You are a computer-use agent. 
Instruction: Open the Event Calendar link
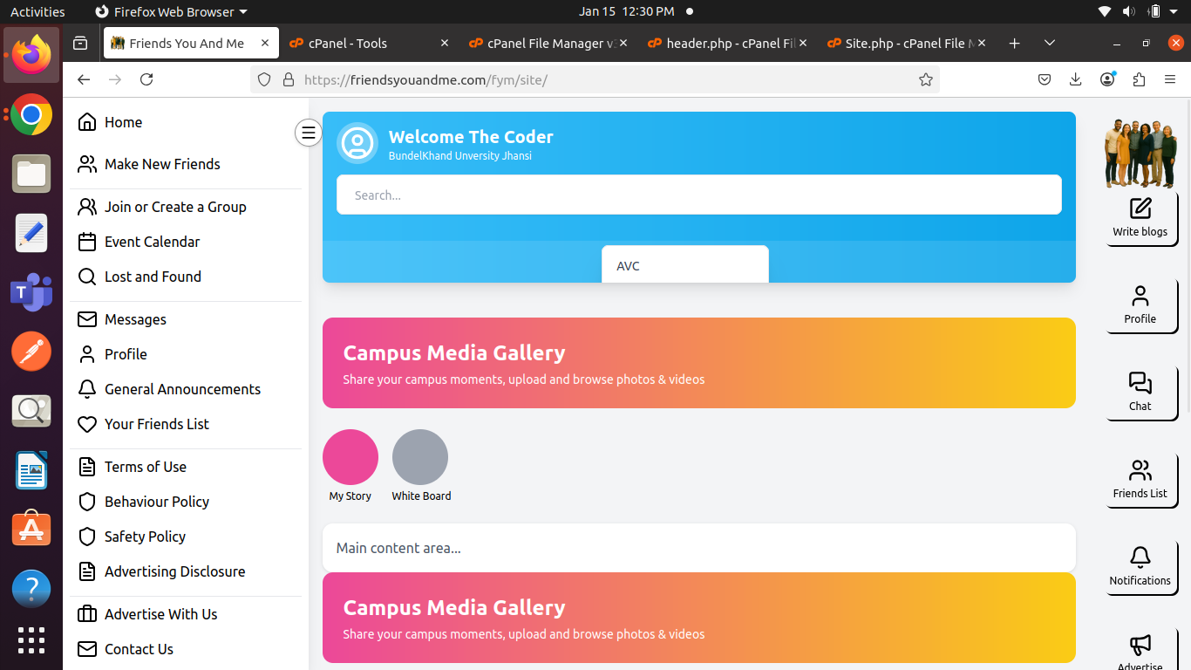point(152,242)
